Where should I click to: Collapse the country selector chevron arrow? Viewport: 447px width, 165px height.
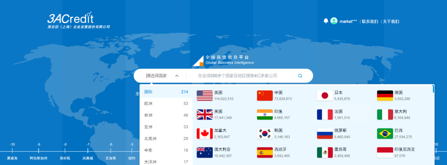pos(177,75)
